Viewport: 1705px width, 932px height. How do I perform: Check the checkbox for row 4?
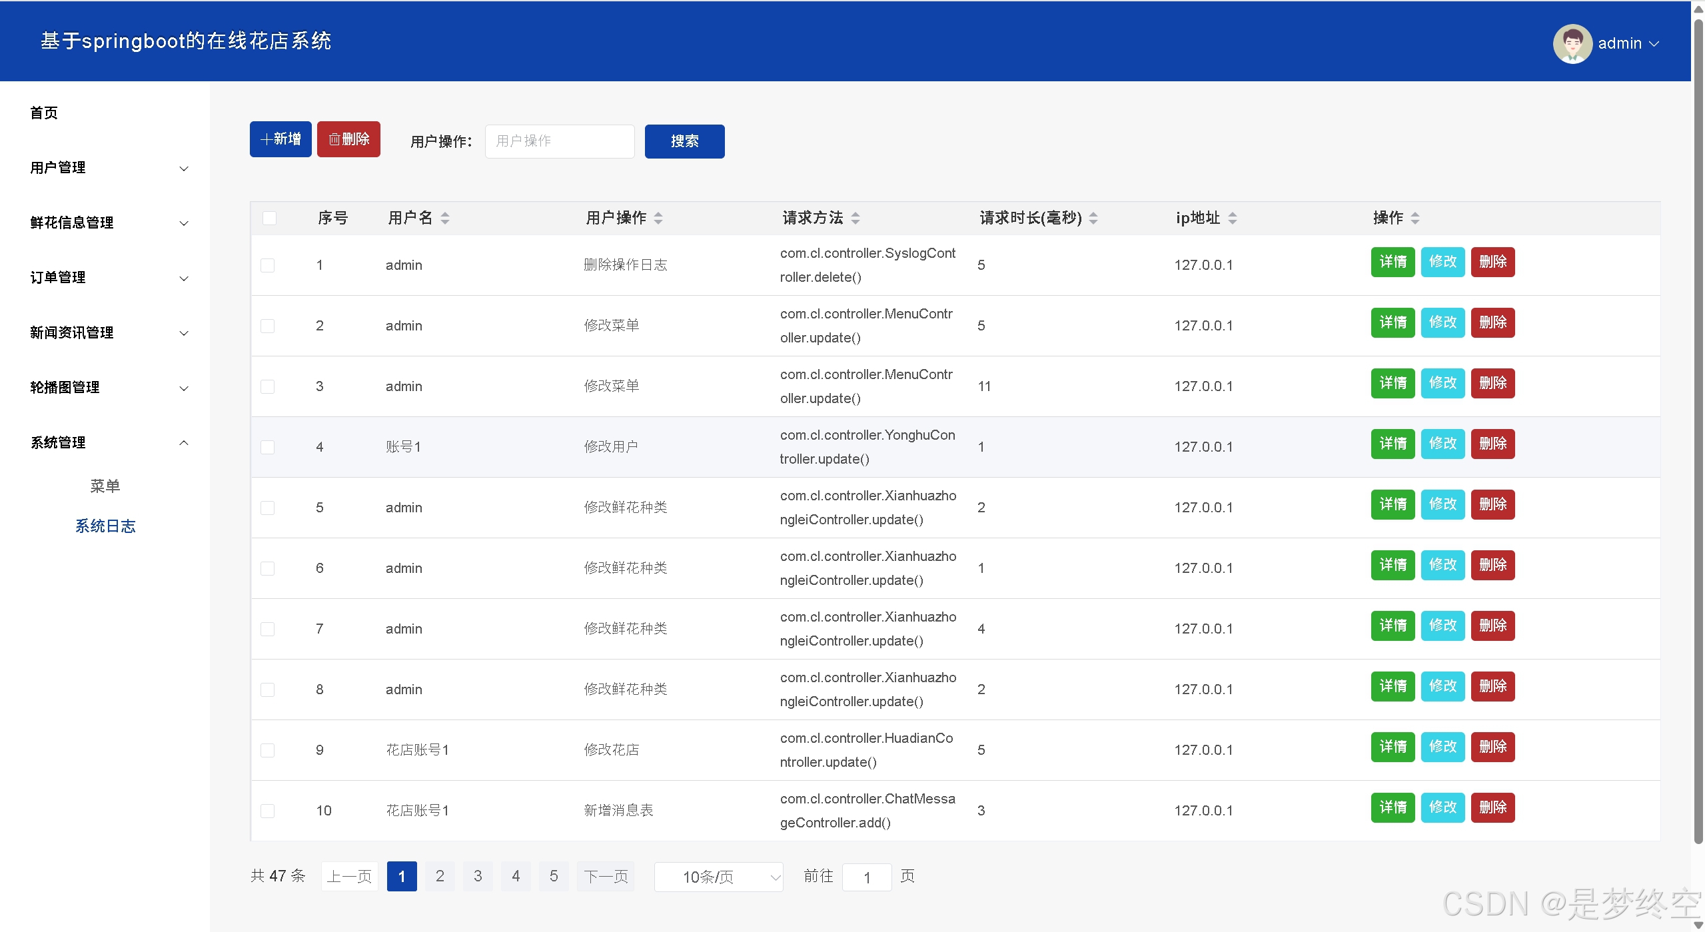[x=268, y=447]
